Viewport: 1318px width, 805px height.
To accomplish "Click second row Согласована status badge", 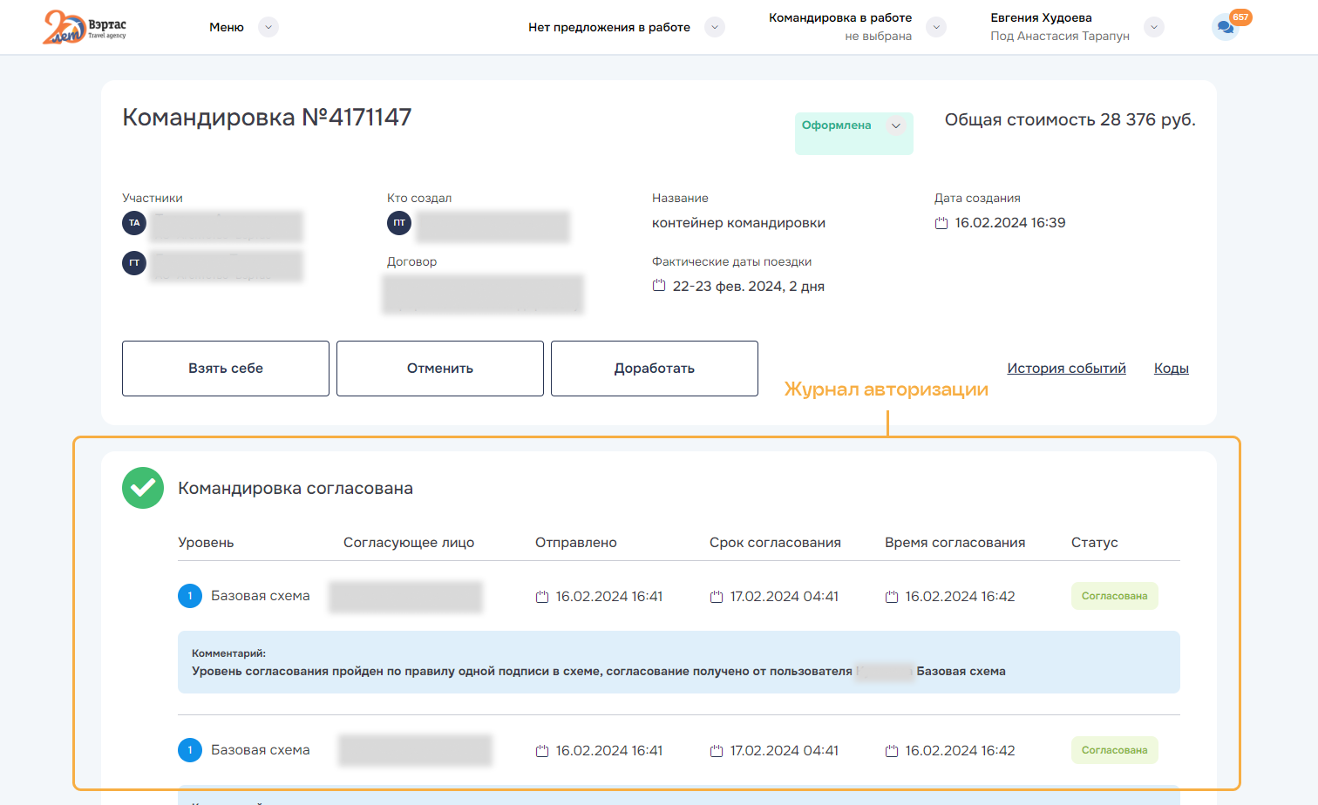I will (1115, 750).
